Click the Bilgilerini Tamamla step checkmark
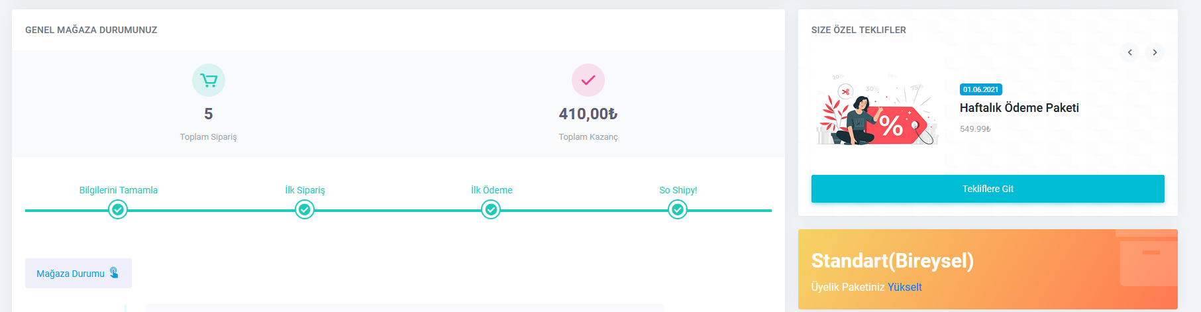This screenshot has height=312, width=1201. click(118, 210)
